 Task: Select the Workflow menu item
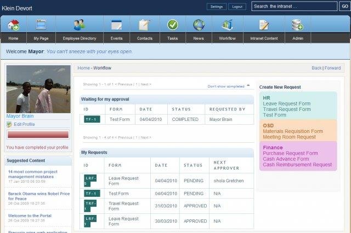pos(227,38)
